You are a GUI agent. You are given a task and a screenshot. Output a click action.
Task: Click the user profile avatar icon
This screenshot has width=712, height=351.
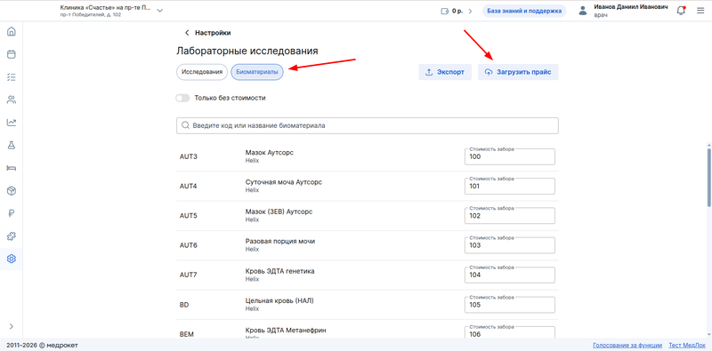pyautogui.click(x=583, y=12)
